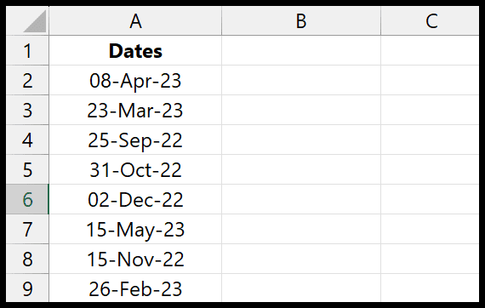Select row 1 header
Screen dimensions: 485x308
(27, 50)
